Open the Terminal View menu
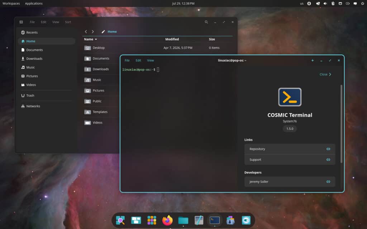The image size is (367, 229). [151, 60]
